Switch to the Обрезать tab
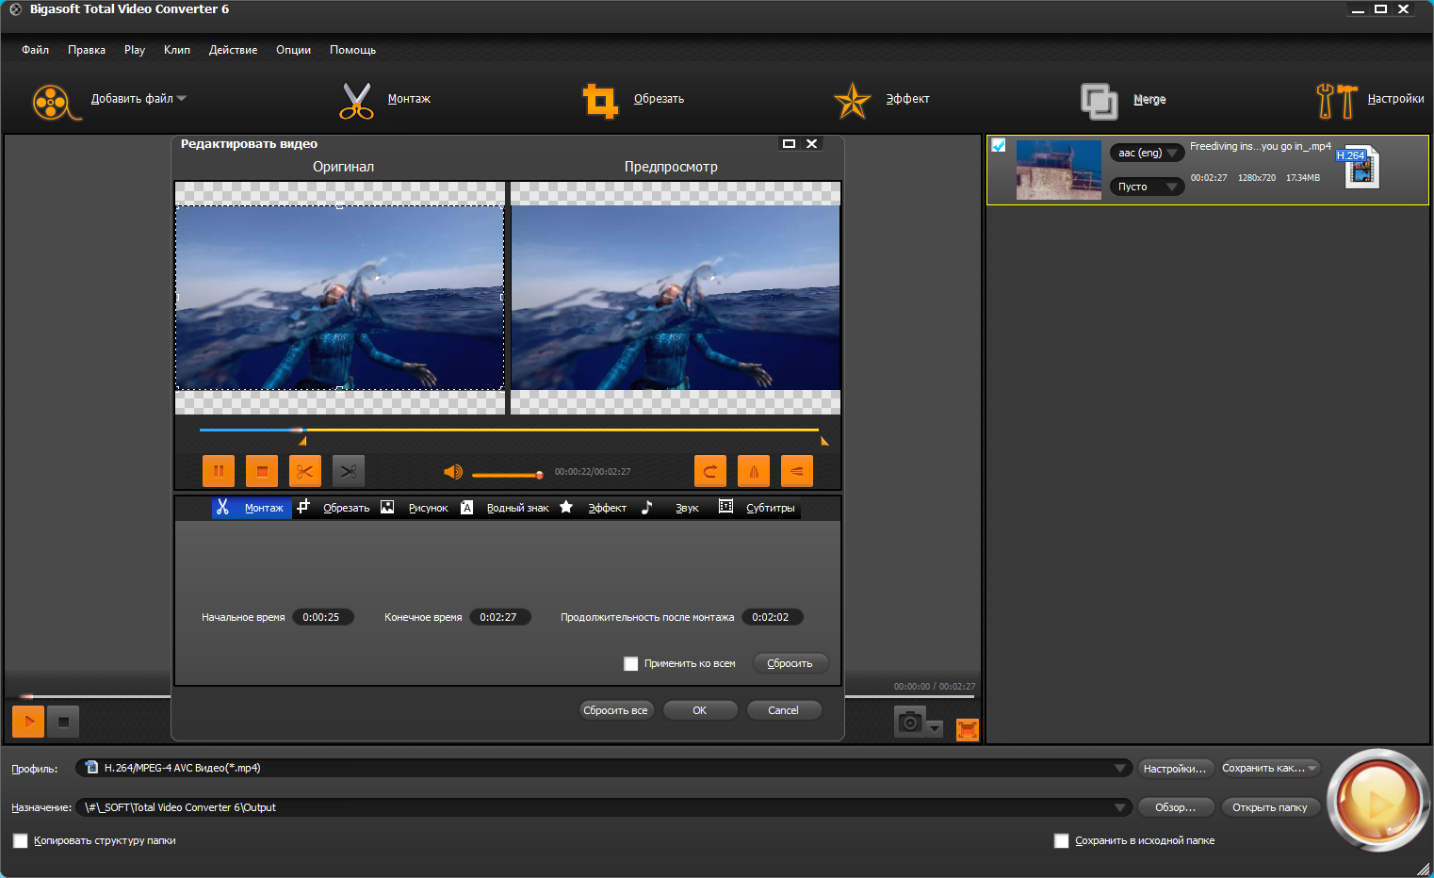Viewport: 1434px width, 878px height. point(335,508)
